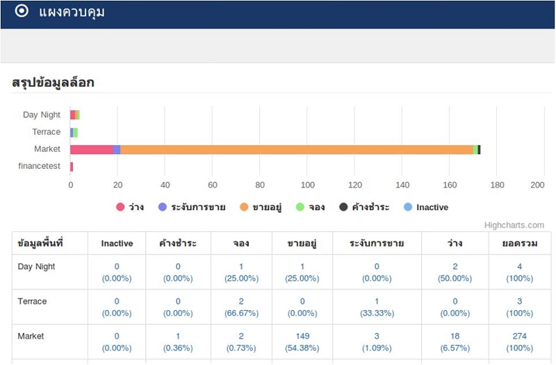Click the Market axis label in chart

(47, 149)
